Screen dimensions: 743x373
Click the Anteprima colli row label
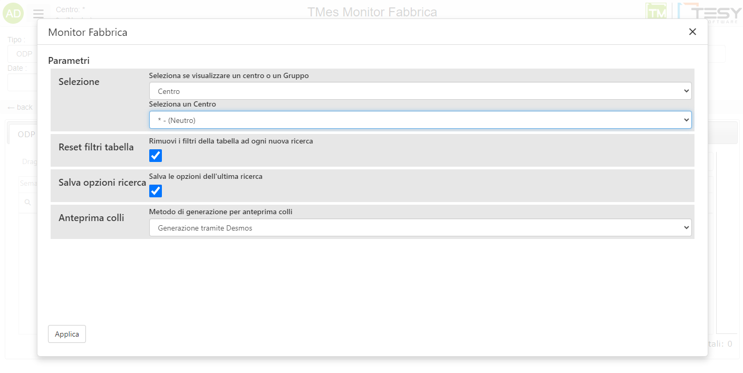pyautogui.click(x=91, y=218)
